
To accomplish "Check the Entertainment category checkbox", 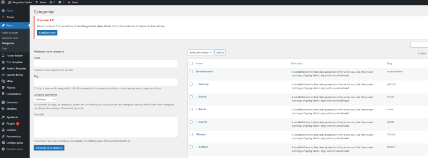I will coord(191,71).
